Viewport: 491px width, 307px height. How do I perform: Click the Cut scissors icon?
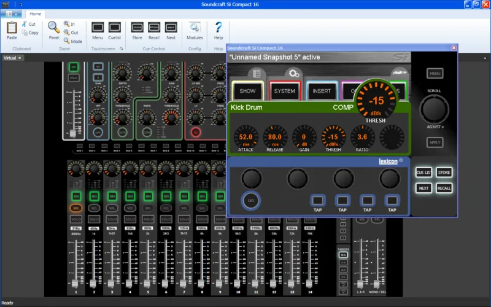click(25, 24)
